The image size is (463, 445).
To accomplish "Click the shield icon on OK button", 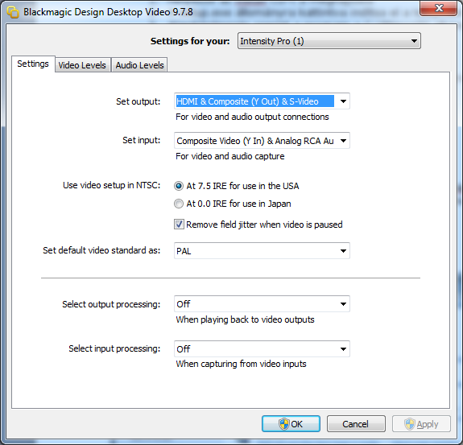I will (283, 424).
